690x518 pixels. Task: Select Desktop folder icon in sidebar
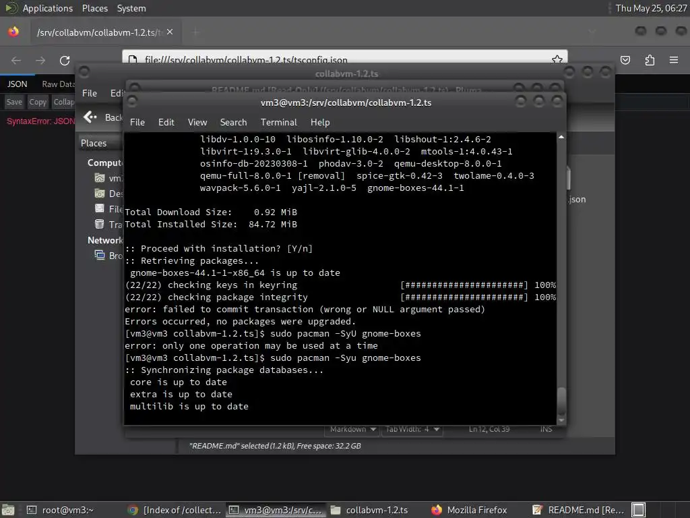(x=100, y=194)
